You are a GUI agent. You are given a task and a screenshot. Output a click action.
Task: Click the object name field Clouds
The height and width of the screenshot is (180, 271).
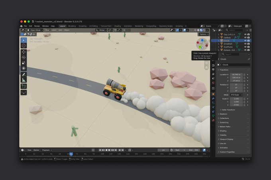236,65
